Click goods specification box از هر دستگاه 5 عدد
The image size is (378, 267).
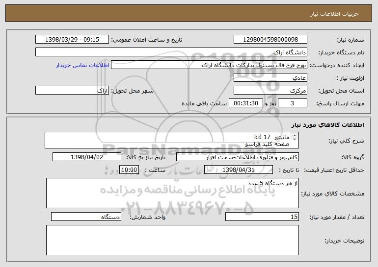[172, 193]
